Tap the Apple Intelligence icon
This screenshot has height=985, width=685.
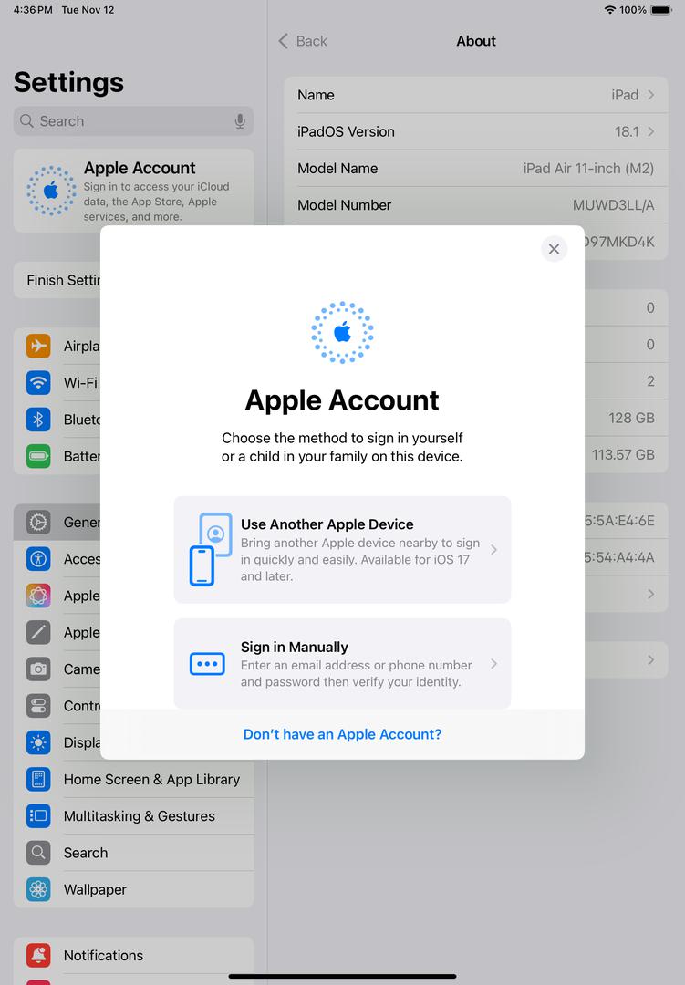click(38, 596)
